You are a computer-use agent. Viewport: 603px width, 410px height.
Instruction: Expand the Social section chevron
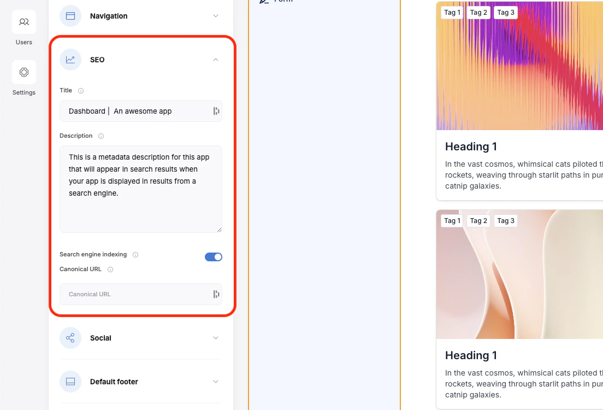[216, 338]
